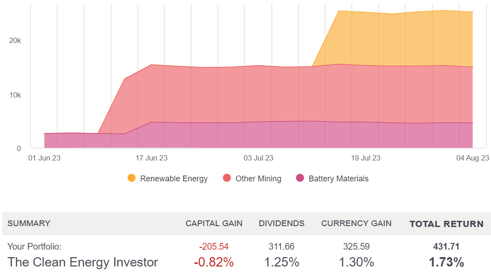This screenshot has width=491, height=274.
Task: Click the 17 Jun 23 axis label
Action: click(x=152, y=158)
